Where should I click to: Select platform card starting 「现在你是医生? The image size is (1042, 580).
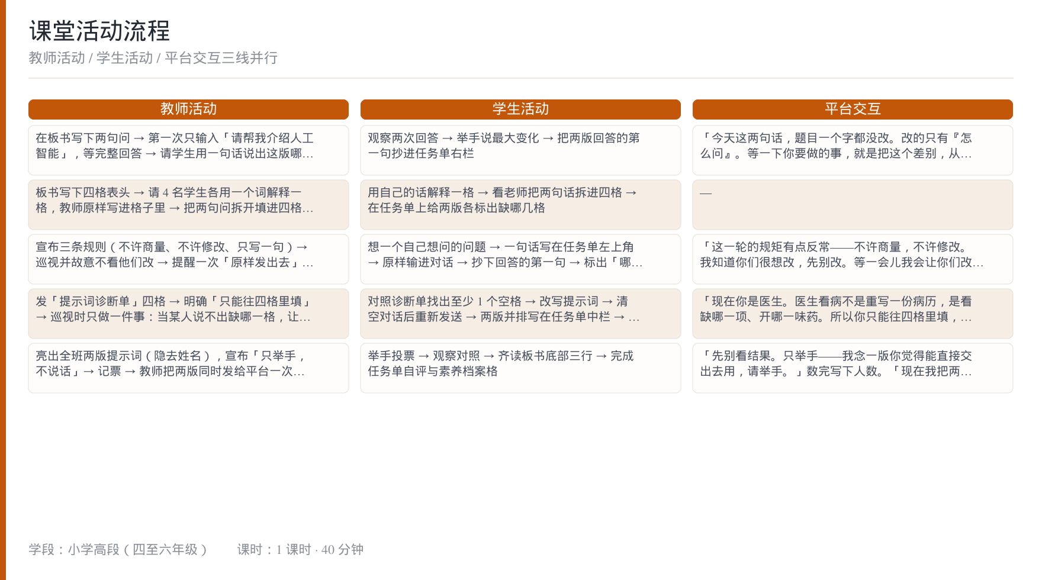853,314
